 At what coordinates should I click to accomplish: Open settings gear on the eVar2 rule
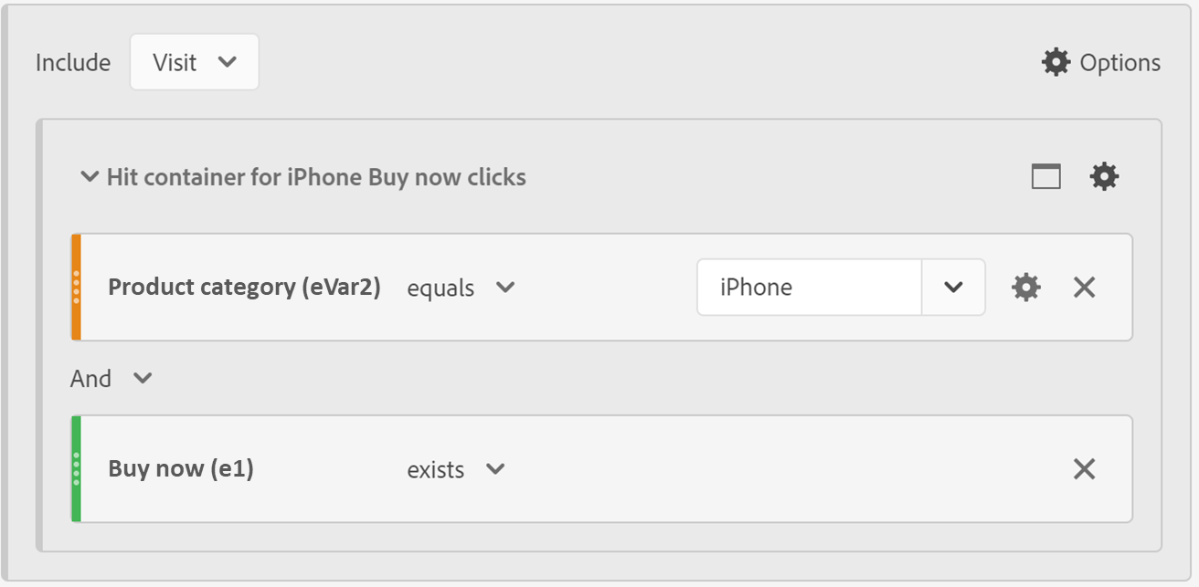tap(1025, 287)
